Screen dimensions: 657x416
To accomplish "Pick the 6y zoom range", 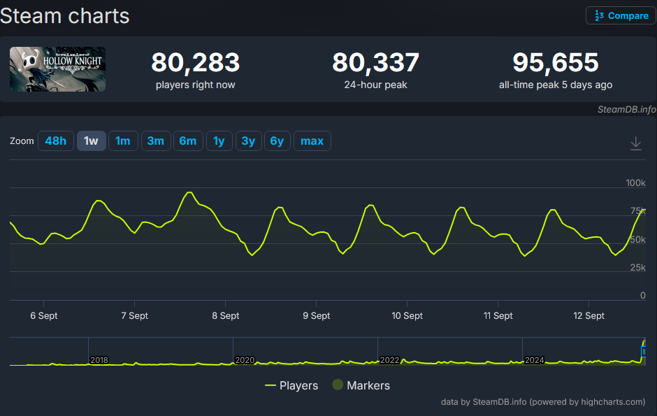I will click(x=277, y=141).
